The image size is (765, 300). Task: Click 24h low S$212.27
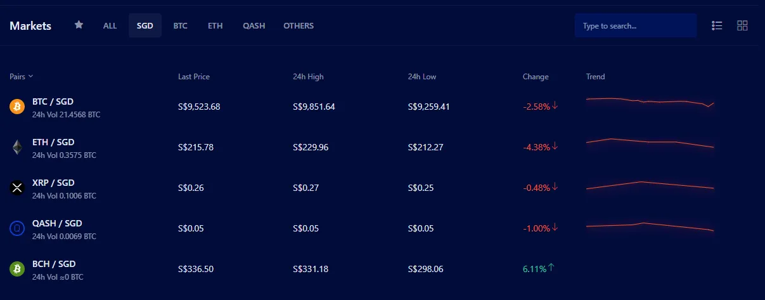(x=426, y=147)
